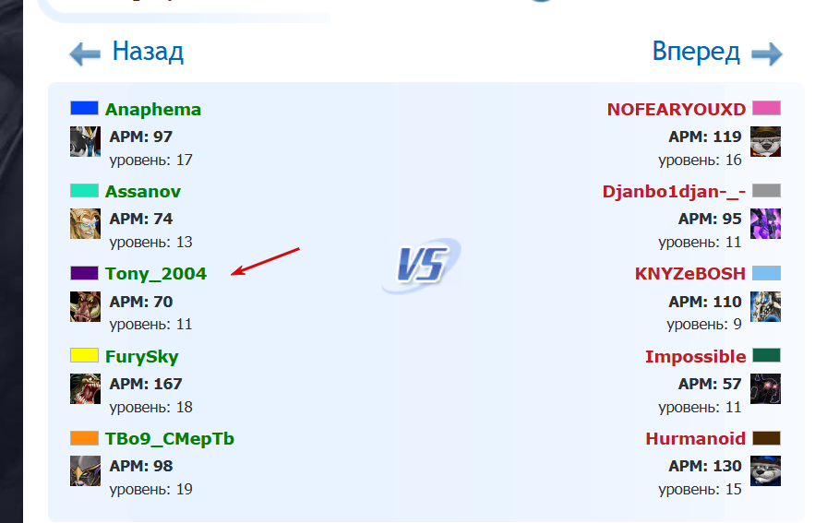
Task: Click Hurmanoid's hero portrait icon
Action: pyautogui.click(x=765, y=470)
